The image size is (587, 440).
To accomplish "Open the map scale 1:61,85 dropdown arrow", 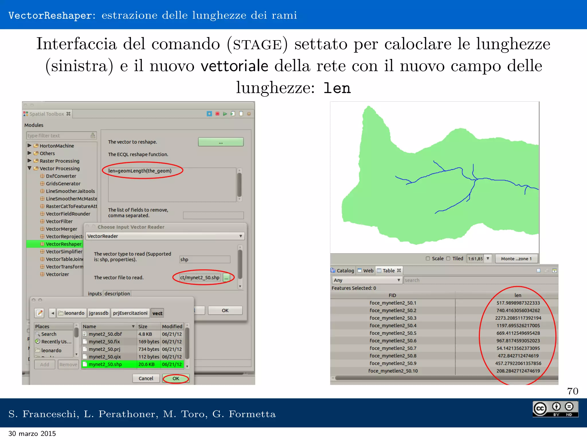I will pos(488,258).
